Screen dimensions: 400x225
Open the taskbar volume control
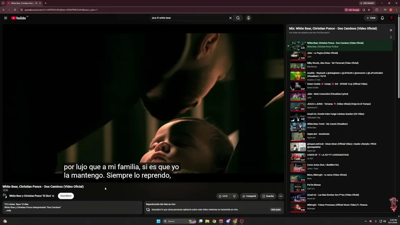(384, 221)
